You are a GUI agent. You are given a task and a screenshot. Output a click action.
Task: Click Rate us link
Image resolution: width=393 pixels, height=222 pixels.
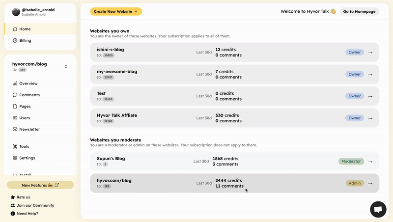click(20, 197)
